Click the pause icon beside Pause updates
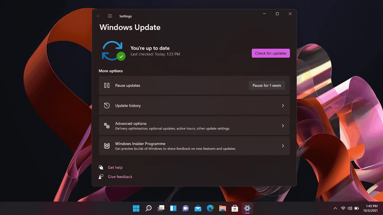Viewport: 383px width, 215px height. click(x=107, y=85)
